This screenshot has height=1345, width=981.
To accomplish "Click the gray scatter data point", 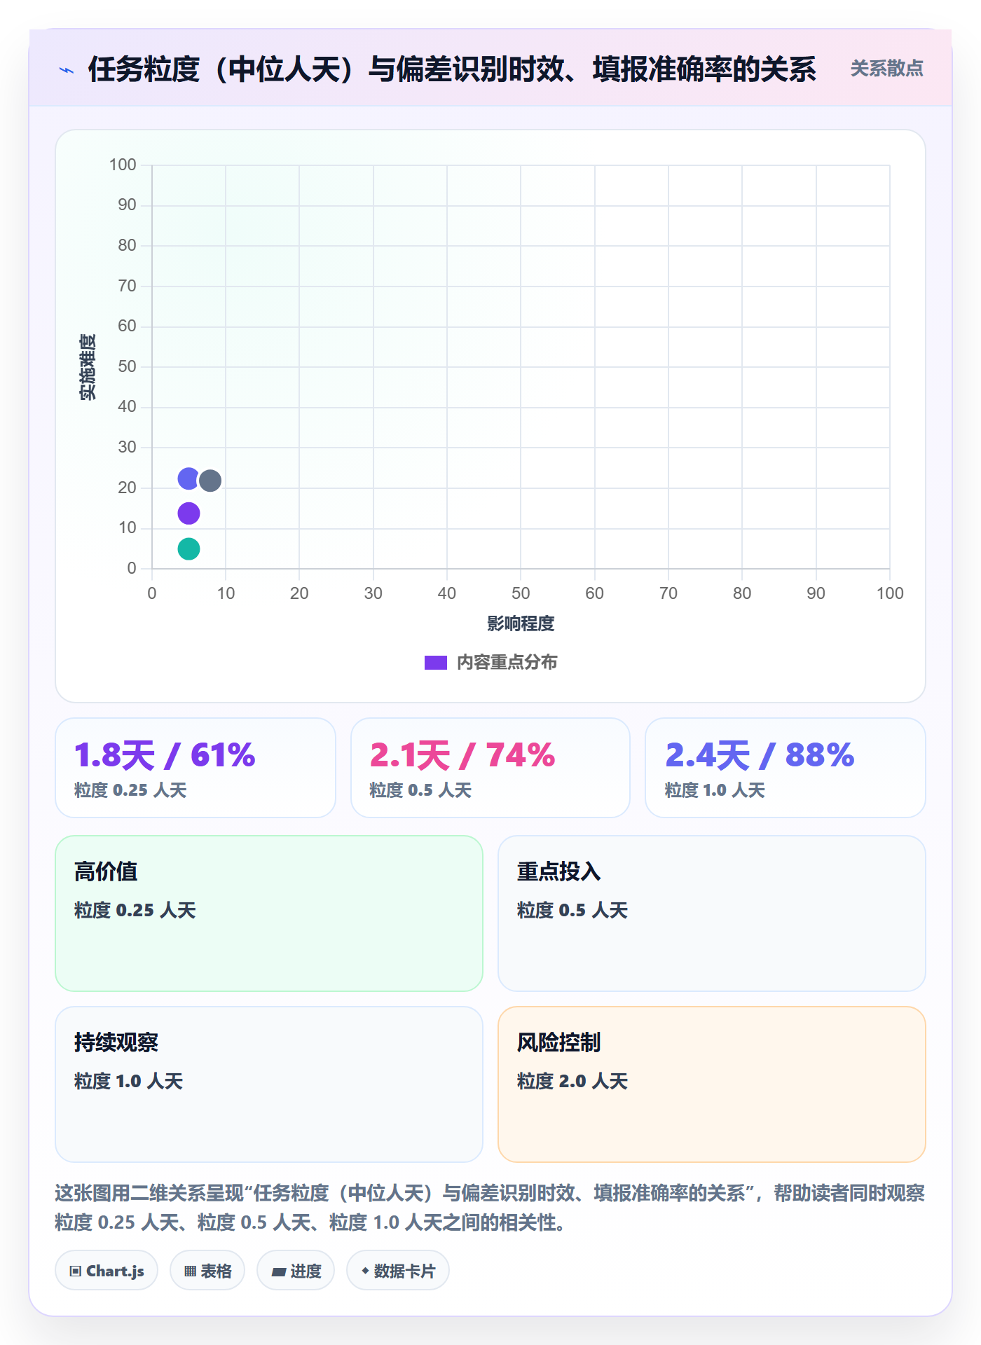I will click(210, 481).
